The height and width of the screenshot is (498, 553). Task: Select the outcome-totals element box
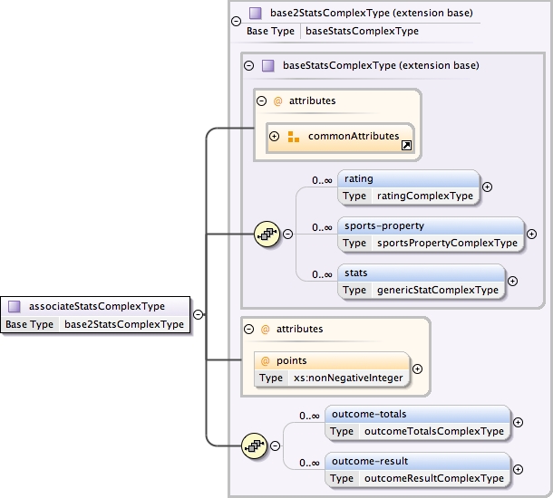(x=417, y=422)
